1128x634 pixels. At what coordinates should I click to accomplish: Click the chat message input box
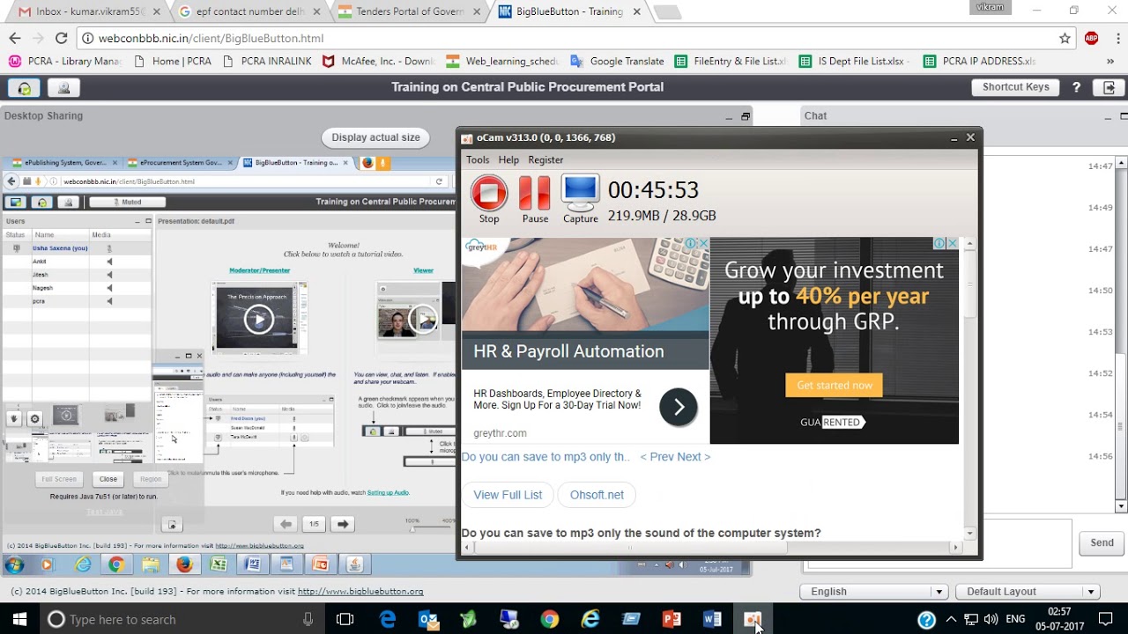tap(1027, 544)
